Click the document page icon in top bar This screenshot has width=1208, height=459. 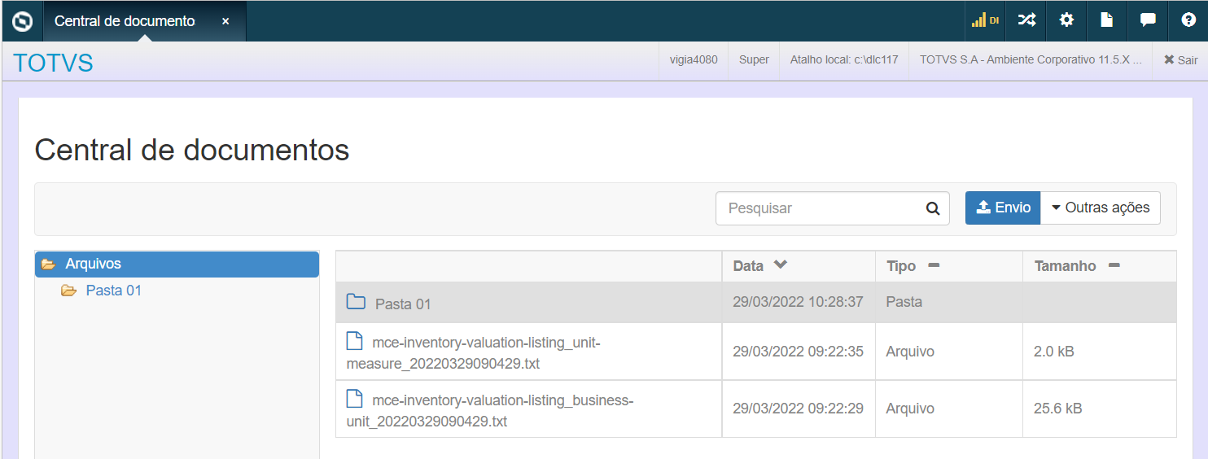click(1107, 20)
